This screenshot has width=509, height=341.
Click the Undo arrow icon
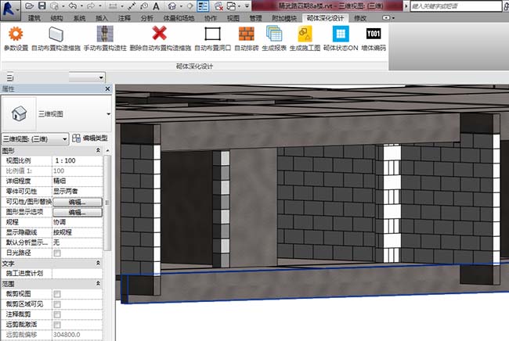pos(73,5)
